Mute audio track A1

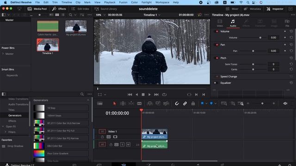point(128,144)
